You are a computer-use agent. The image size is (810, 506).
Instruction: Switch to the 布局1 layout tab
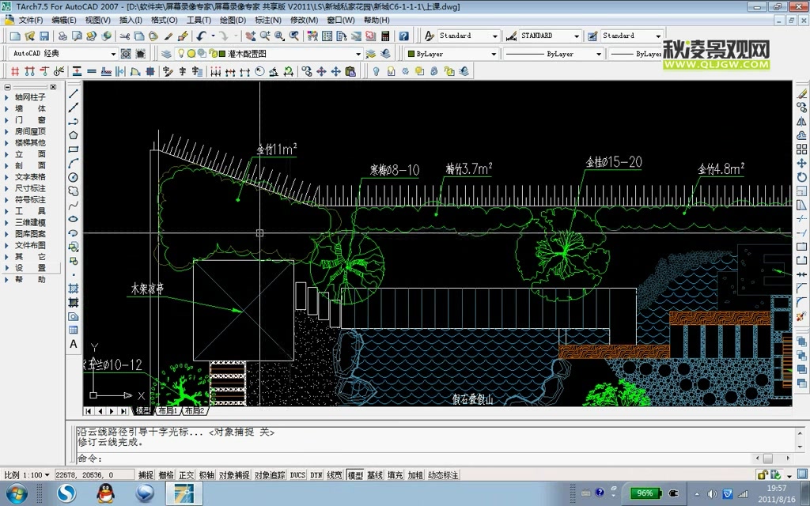tap(166, 411)
